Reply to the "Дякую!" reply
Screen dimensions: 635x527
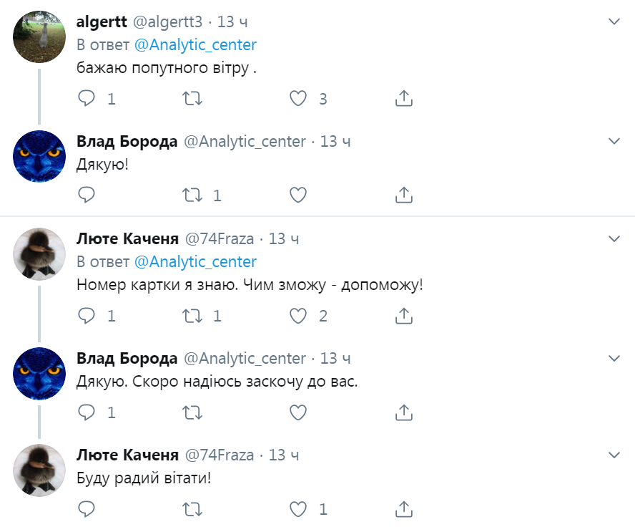pos(86,194)
